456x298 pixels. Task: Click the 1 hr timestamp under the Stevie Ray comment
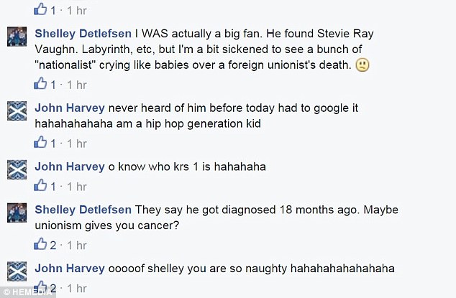[x=77, y=85]
